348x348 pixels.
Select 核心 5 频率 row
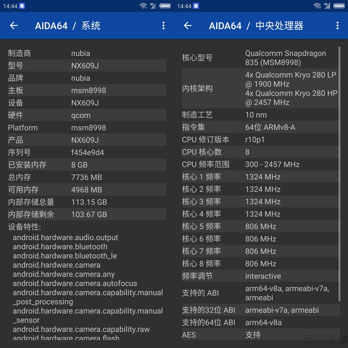(261, 226)
